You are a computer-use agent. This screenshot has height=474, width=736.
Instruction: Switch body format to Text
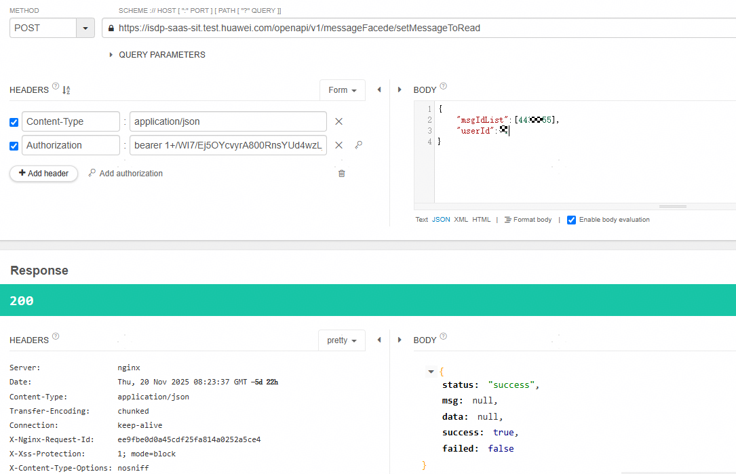point(421,220)
